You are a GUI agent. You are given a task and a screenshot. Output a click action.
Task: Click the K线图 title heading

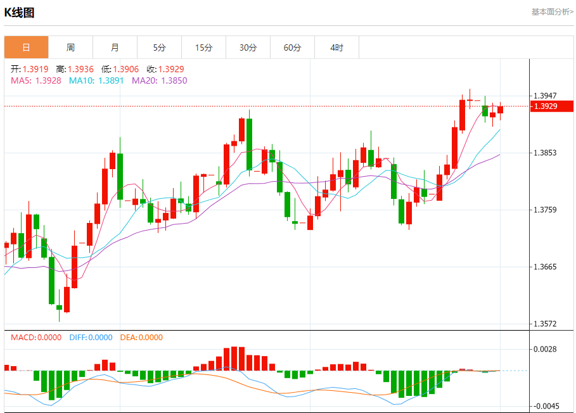tap(20, 13)
